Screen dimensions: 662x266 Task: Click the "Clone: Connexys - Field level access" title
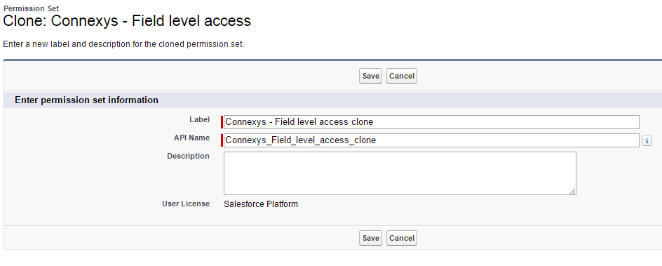(127, 20)
